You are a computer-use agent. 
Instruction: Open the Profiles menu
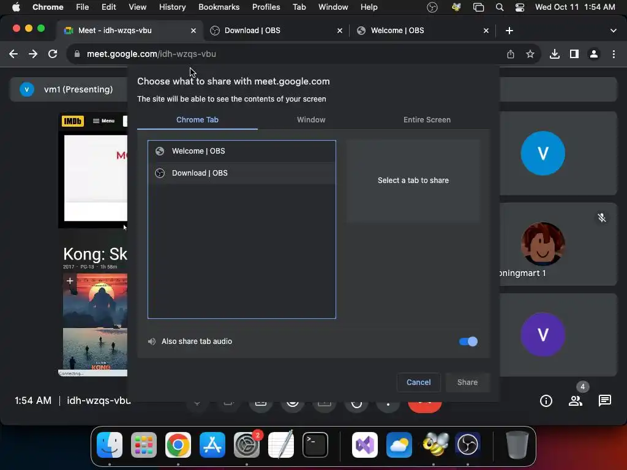click(266, 7)
